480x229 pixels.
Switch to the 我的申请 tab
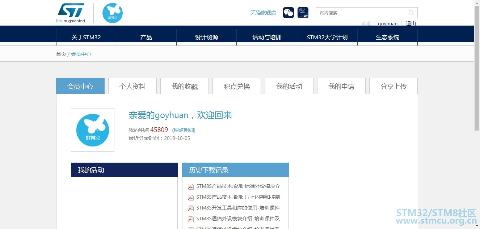click(x=341, y=86)
